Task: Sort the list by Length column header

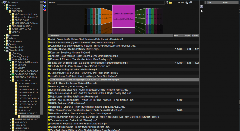Action: tap(187, 36)
